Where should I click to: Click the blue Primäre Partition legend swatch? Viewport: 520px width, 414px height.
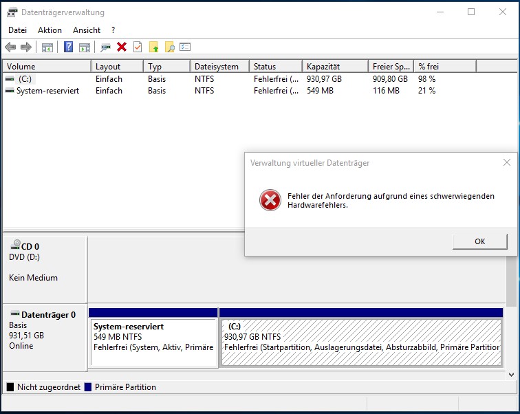click(88, 386)
